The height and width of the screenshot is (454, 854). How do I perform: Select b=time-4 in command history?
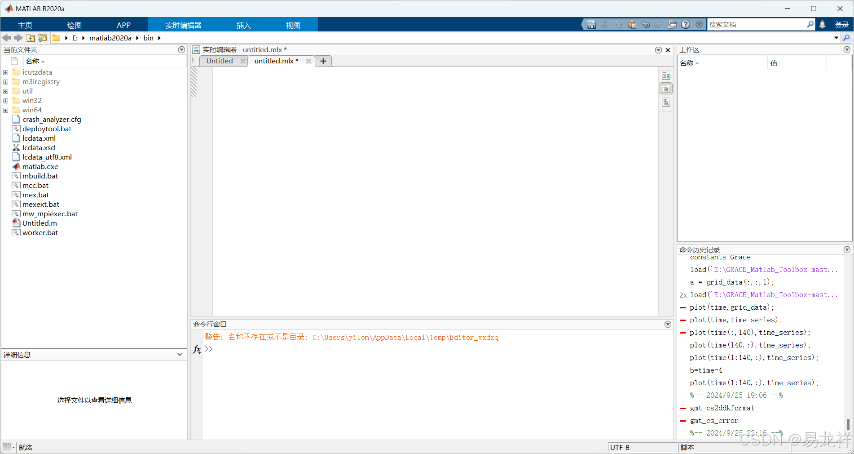point(706,370)
